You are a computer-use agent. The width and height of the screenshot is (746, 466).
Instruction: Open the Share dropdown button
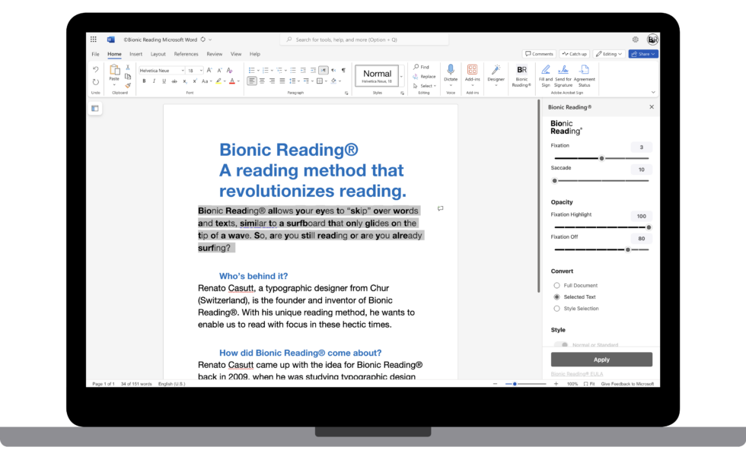point(643,54)
